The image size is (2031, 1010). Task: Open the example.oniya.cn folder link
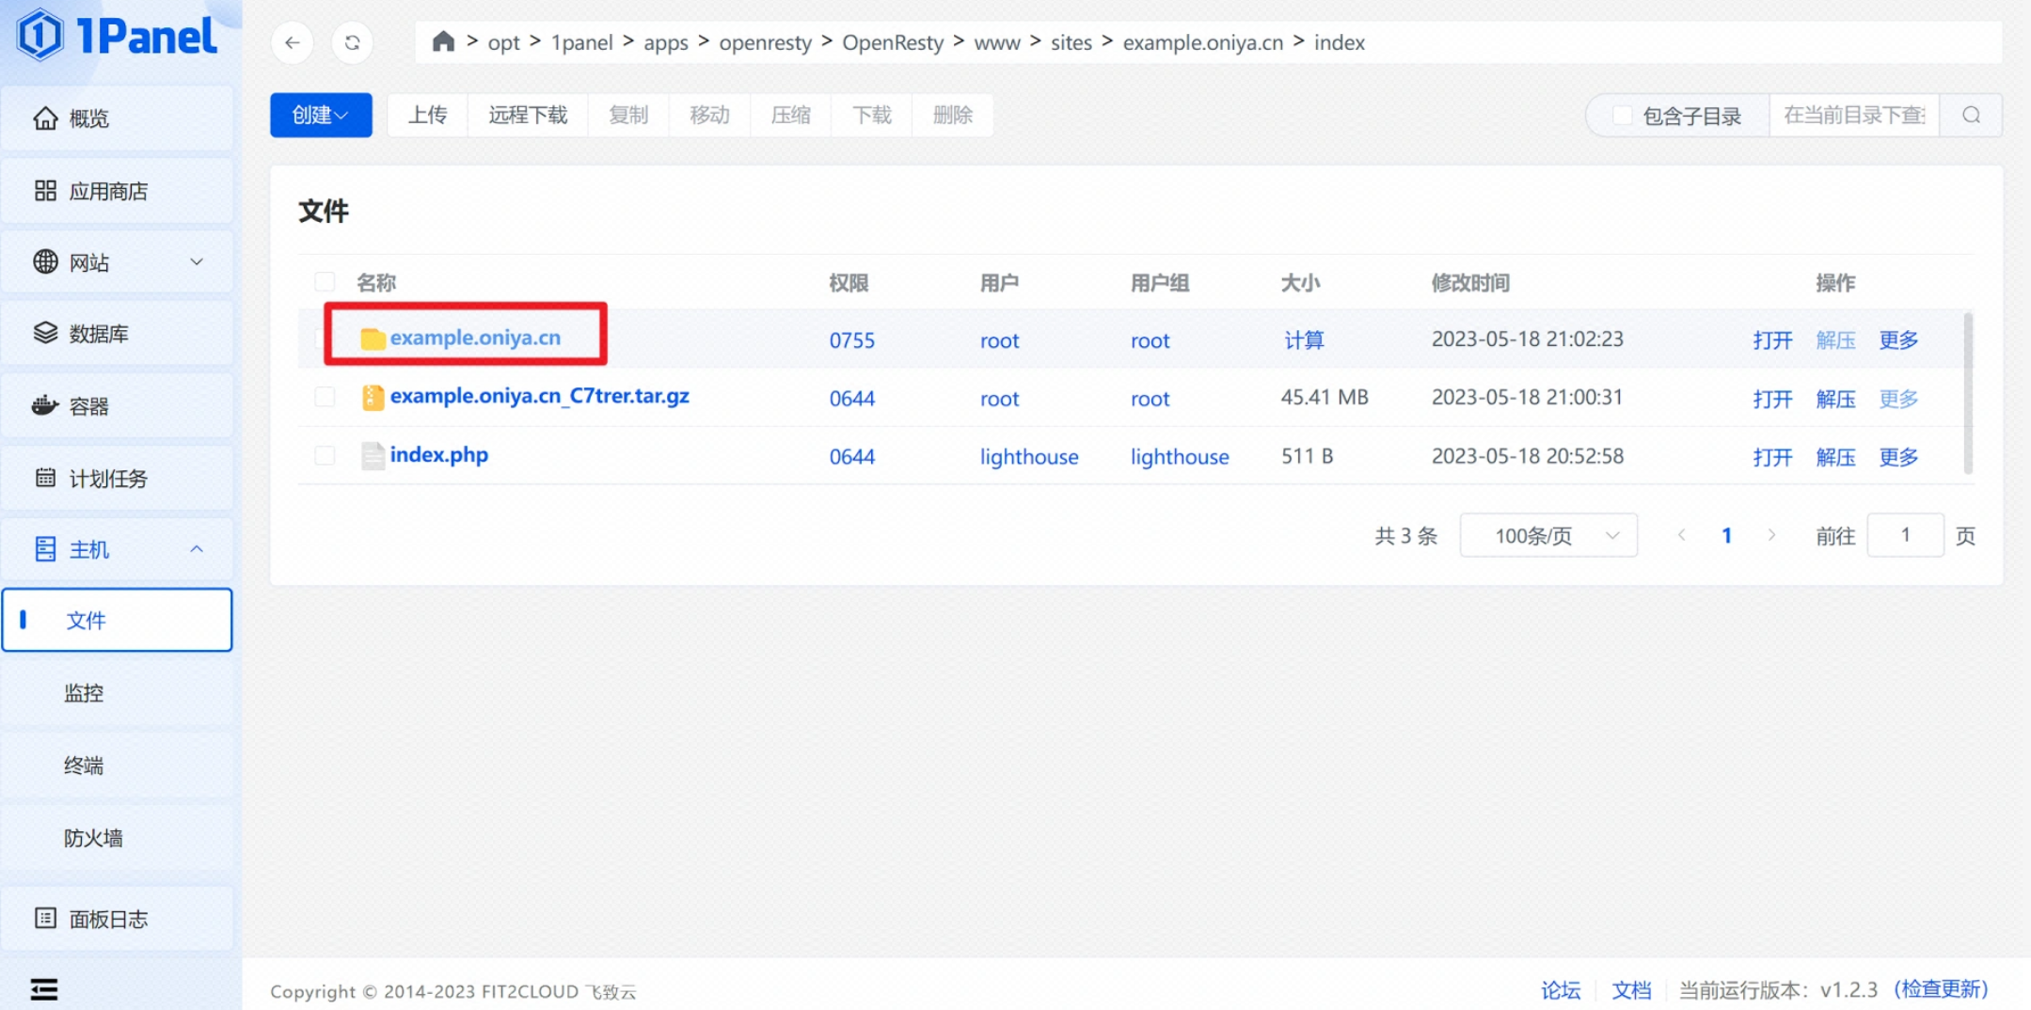[x=475, y=338]
